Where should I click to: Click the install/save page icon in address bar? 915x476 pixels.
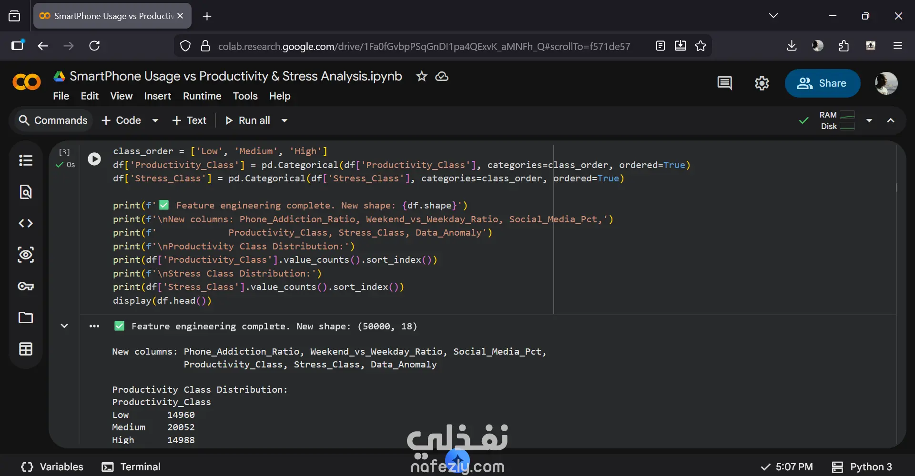coord(681,46)
